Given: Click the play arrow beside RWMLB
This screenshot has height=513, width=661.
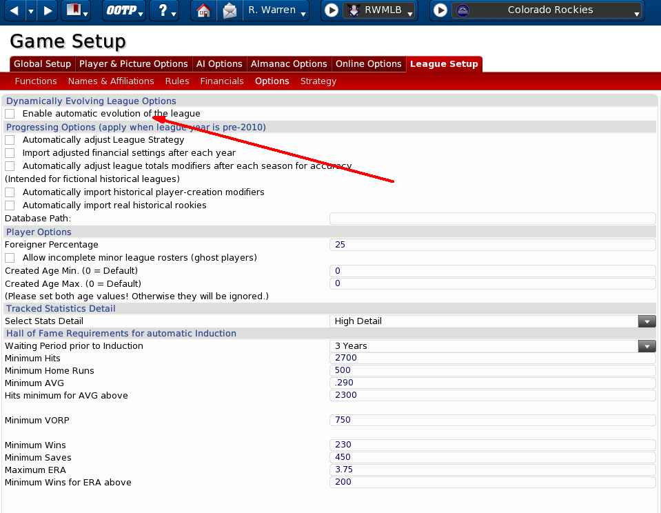Looking at the screenshot, I should (x=332, y=10).
